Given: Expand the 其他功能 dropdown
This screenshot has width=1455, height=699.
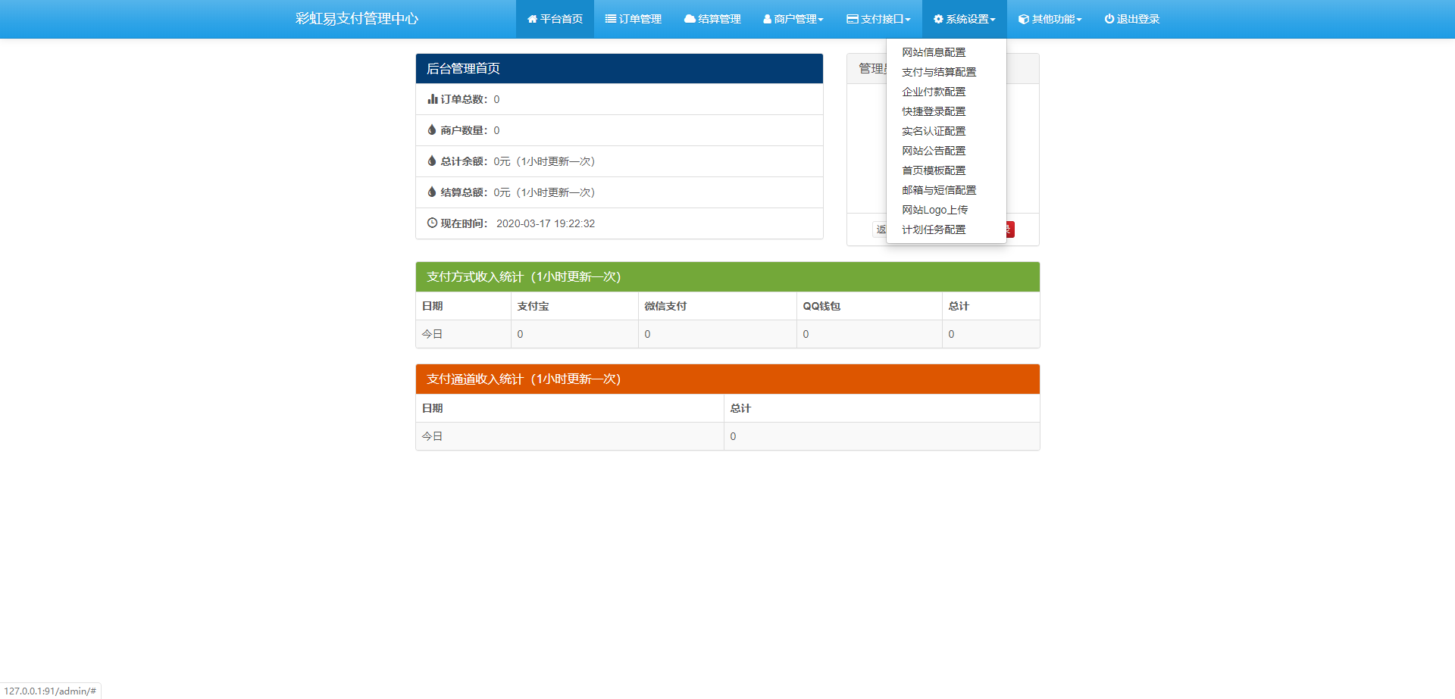Looking at the screenshot, I should point(1050,18).
